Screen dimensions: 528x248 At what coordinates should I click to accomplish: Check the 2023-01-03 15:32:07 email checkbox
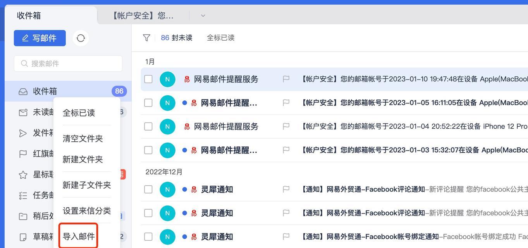click(x=148, y=150)
